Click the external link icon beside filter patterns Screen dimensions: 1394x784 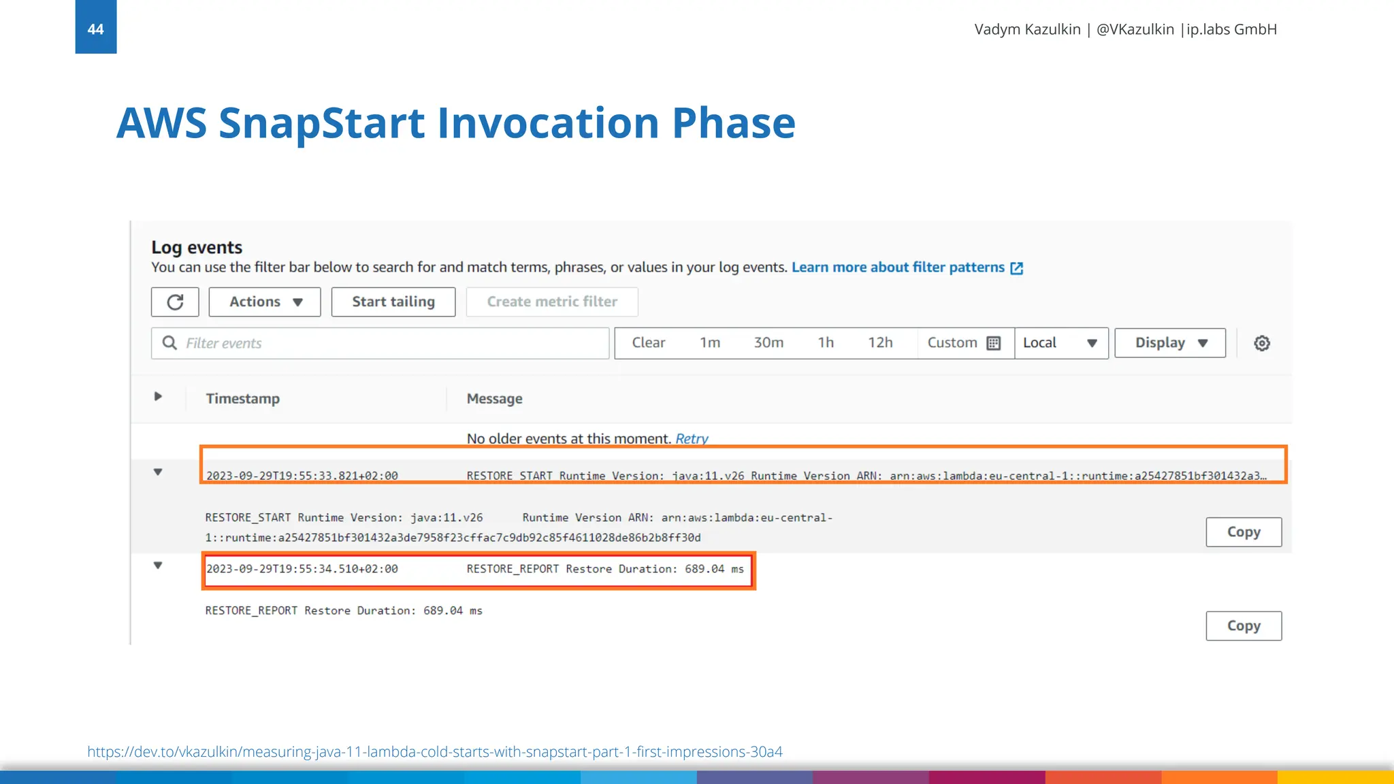pyautogui.click(x=1016, y=268)
